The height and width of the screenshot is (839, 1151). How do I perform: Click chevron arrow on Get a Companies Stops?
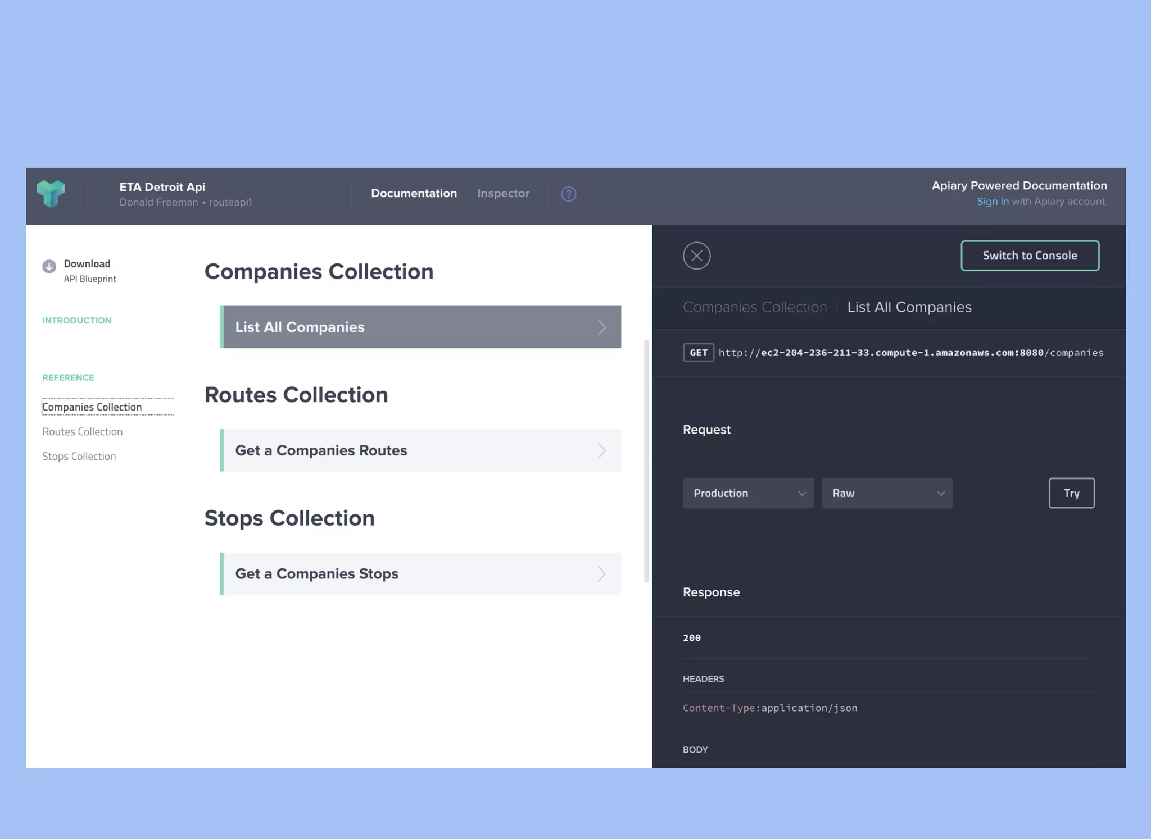601,574
